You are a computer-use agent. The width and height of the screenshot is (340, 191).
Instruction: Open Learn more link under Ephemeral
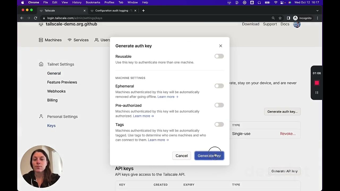[168, 97]
